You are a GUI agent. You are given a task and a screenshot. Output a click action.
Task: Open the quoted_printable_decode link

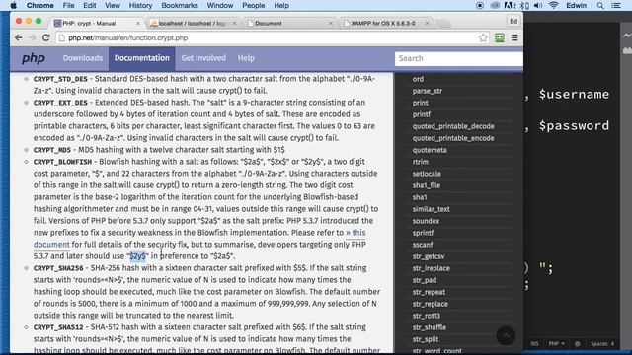click(453, 126)
